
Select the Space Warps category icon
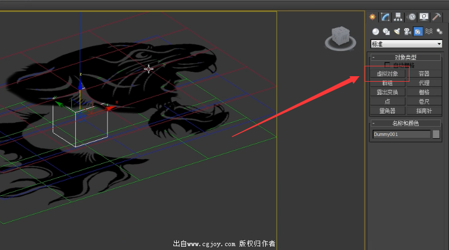pyautogui.click(x=429, y=32)
